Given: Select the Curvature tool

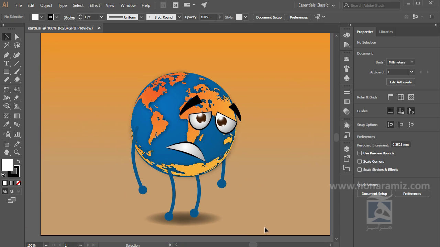Looking at the screenshot, I should tap(17, 55).
